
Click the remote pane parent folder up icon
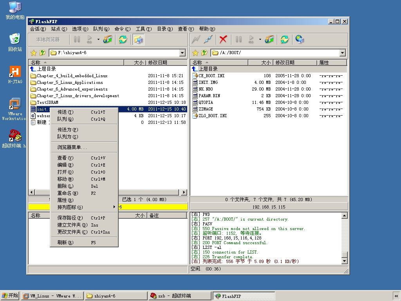[x=204, y=53]
